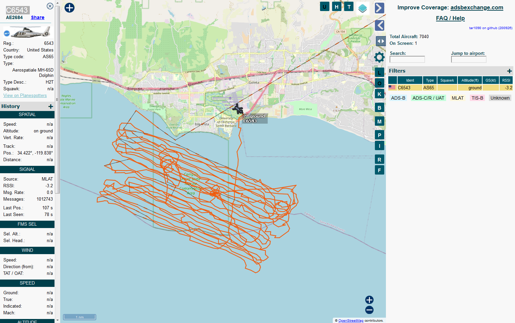Click the left panel scrollbar
Viewport: 515px width, 323px height.
tap(58, 100)
